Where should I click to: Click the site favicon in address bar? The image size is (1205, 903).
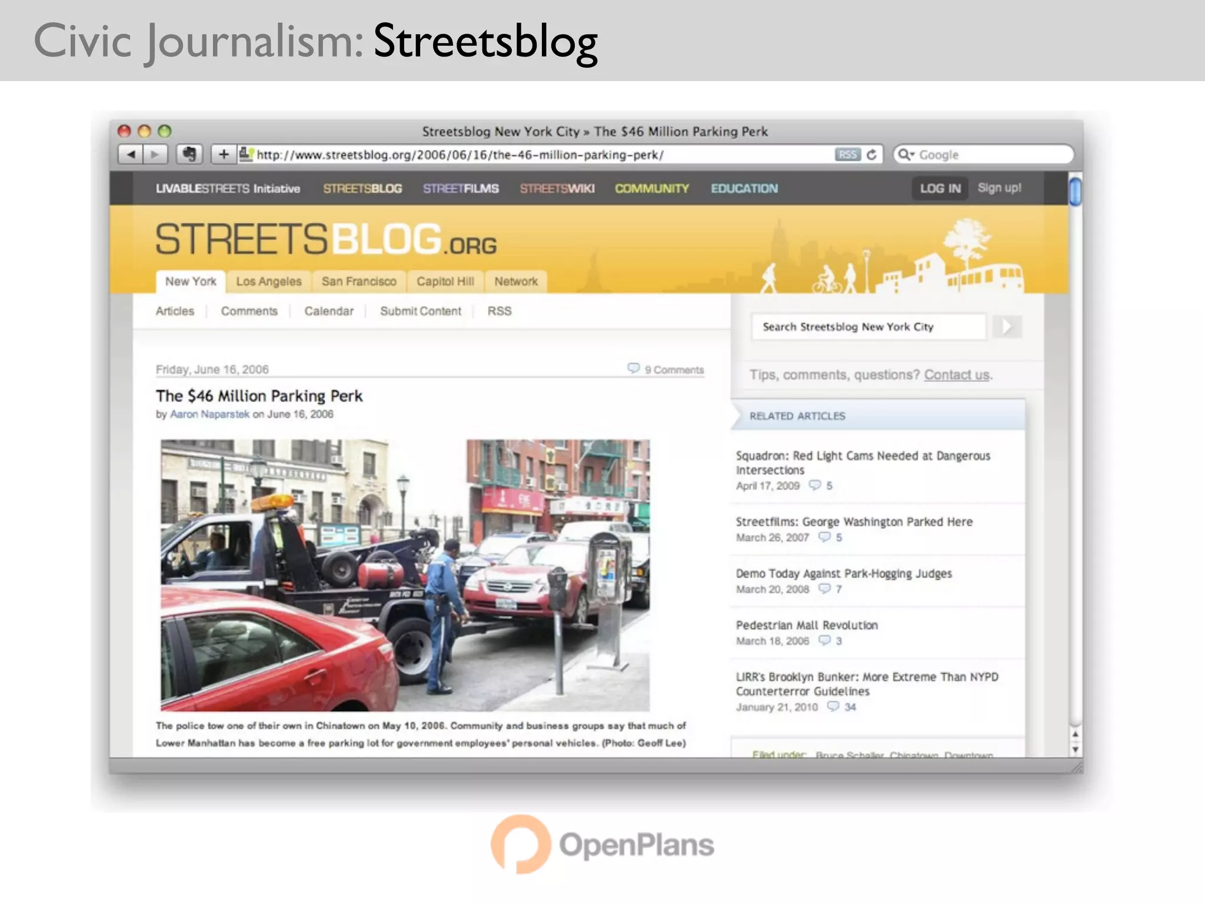point(246,154)
